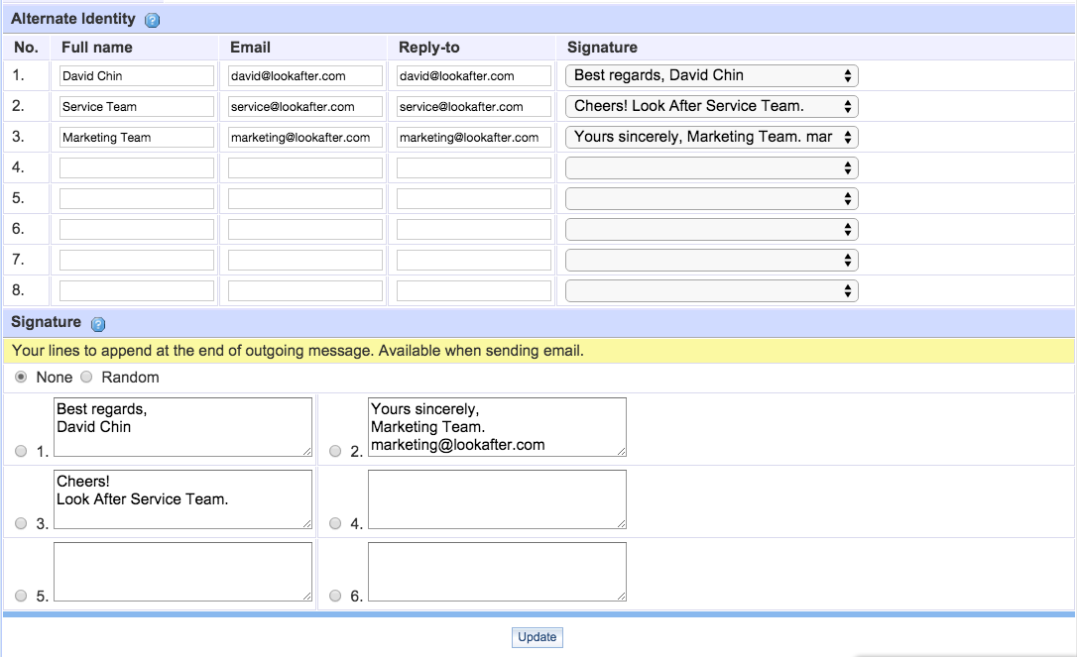Click the empty Reply-to field in row 8
Screen dimensions: 1077x657
click(x=474, y=291)
